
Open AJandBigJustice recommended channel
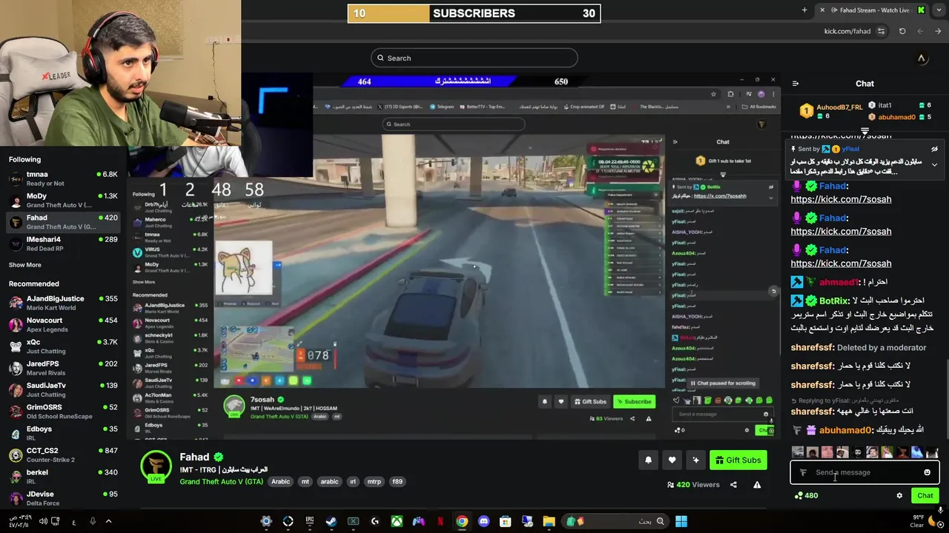(x=63, y=303)
